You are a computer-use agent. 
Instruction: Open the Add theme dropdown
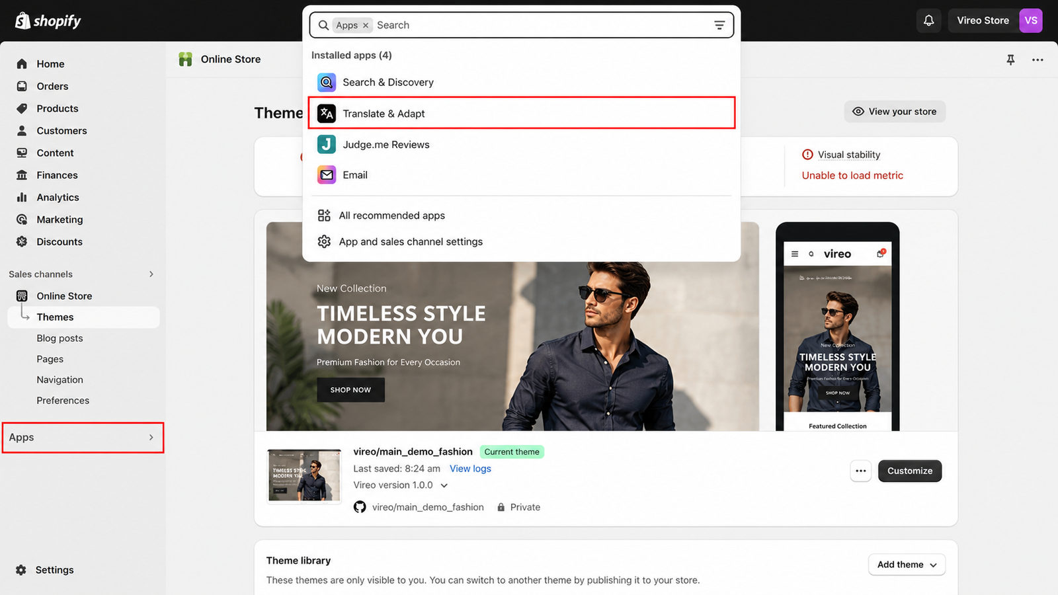pyautogui.click(x=907, y=565)
